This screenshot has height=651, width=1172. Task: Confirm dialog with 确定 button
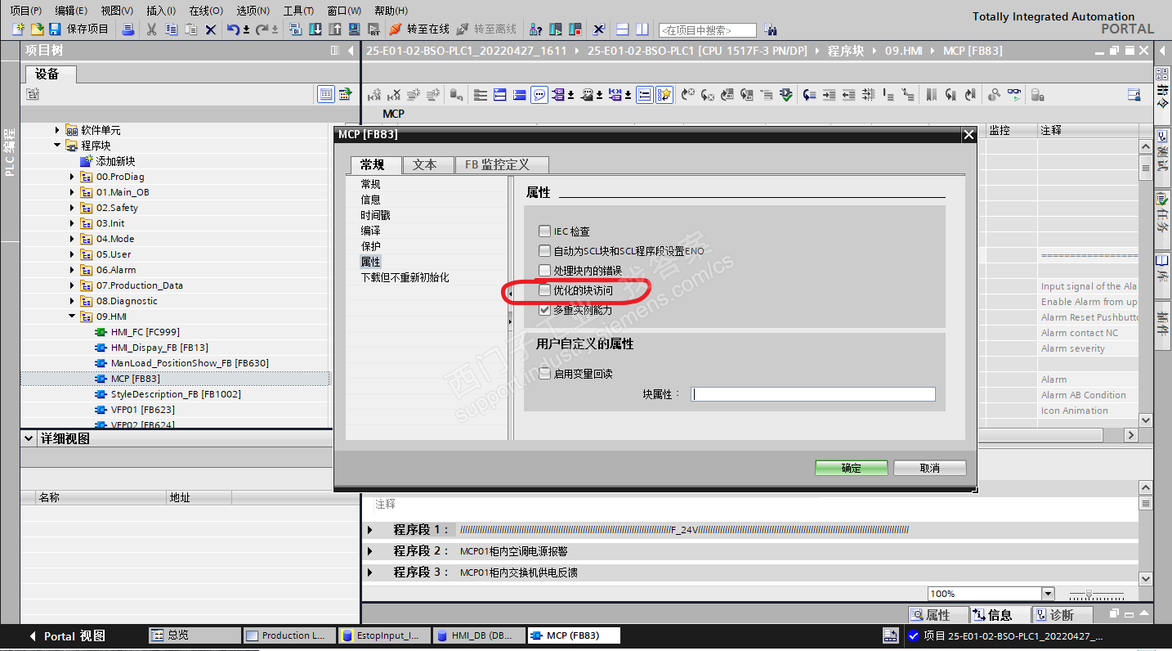851,468
